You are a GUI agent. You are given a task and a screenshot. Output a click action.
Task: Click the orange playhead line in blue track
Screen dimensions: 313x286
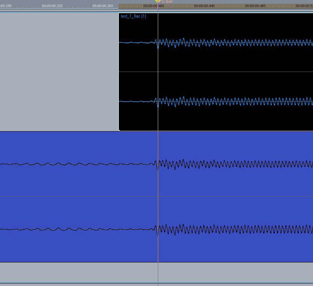(158, 187)
